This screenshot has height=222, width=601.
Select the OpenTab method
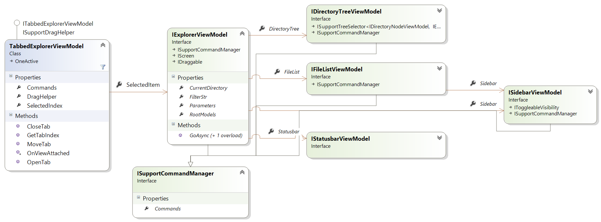(39, 162)
